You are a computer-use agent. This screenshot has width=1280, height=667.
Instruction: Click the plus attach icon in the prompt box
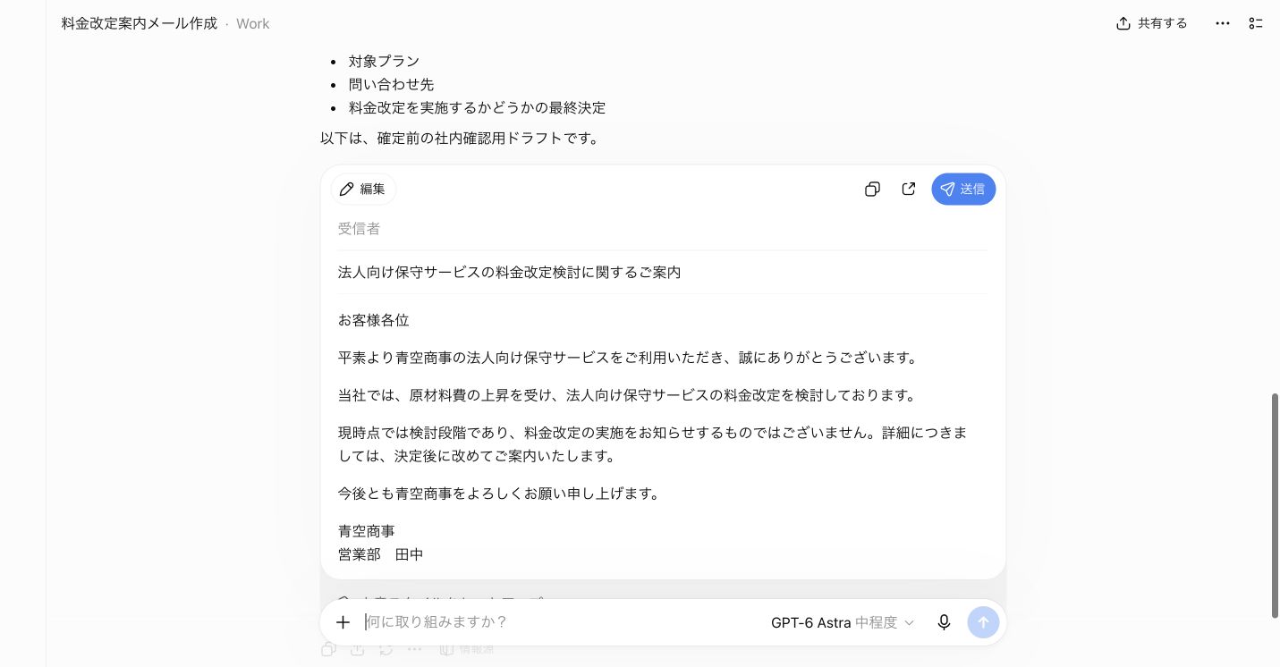point(343,622)
